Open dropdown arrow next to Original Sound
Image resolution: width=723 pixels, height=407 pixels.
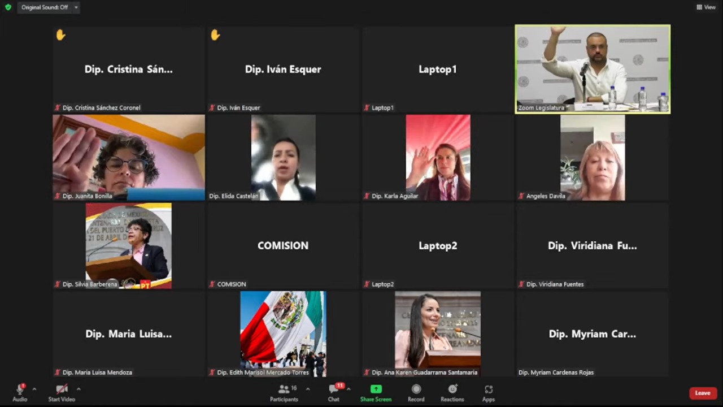76,7
